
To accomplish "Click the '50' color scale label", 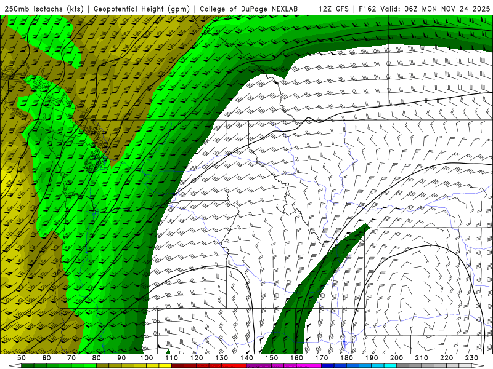I will coord(22,358).
